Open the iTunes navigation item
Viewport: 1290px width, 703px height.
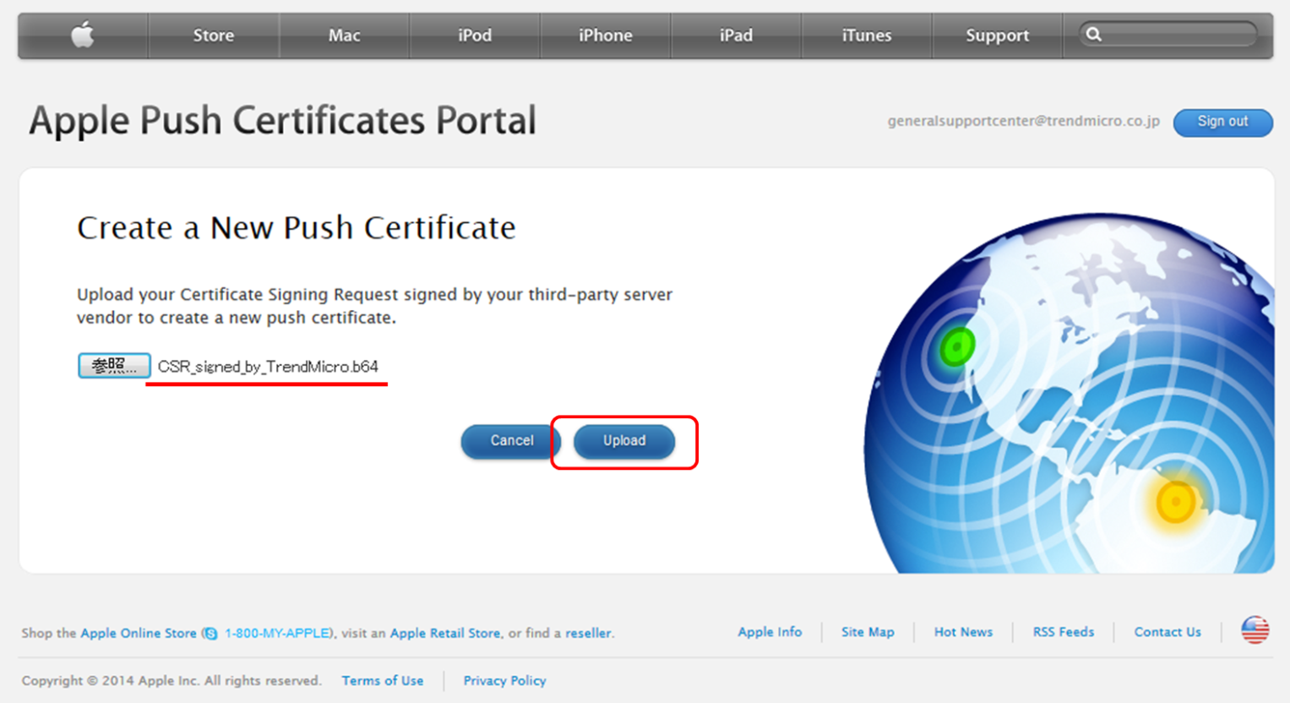point(867,35)
